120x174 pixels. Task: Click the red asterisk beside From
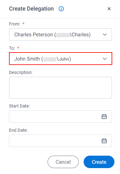[x=23, y=23]
